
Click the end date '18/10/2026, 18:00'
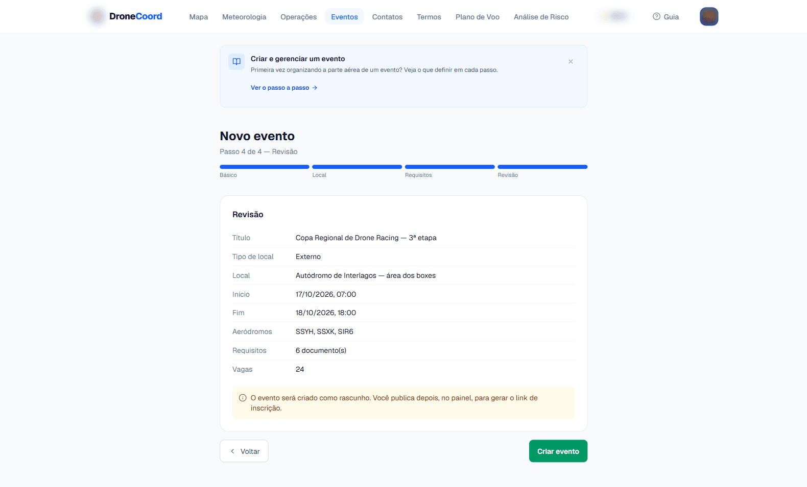point(326,313)
